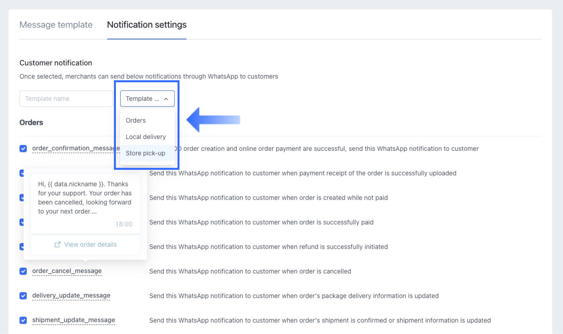Viewport: 563px width, 334px height.
Task: Click the cancelled order message preview text
Action: [x=85, y=198]
